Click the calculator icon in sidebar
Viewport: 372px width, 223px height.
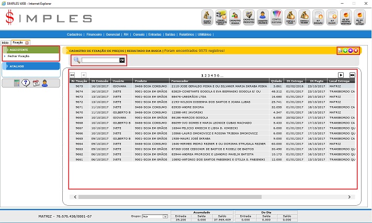17,83
